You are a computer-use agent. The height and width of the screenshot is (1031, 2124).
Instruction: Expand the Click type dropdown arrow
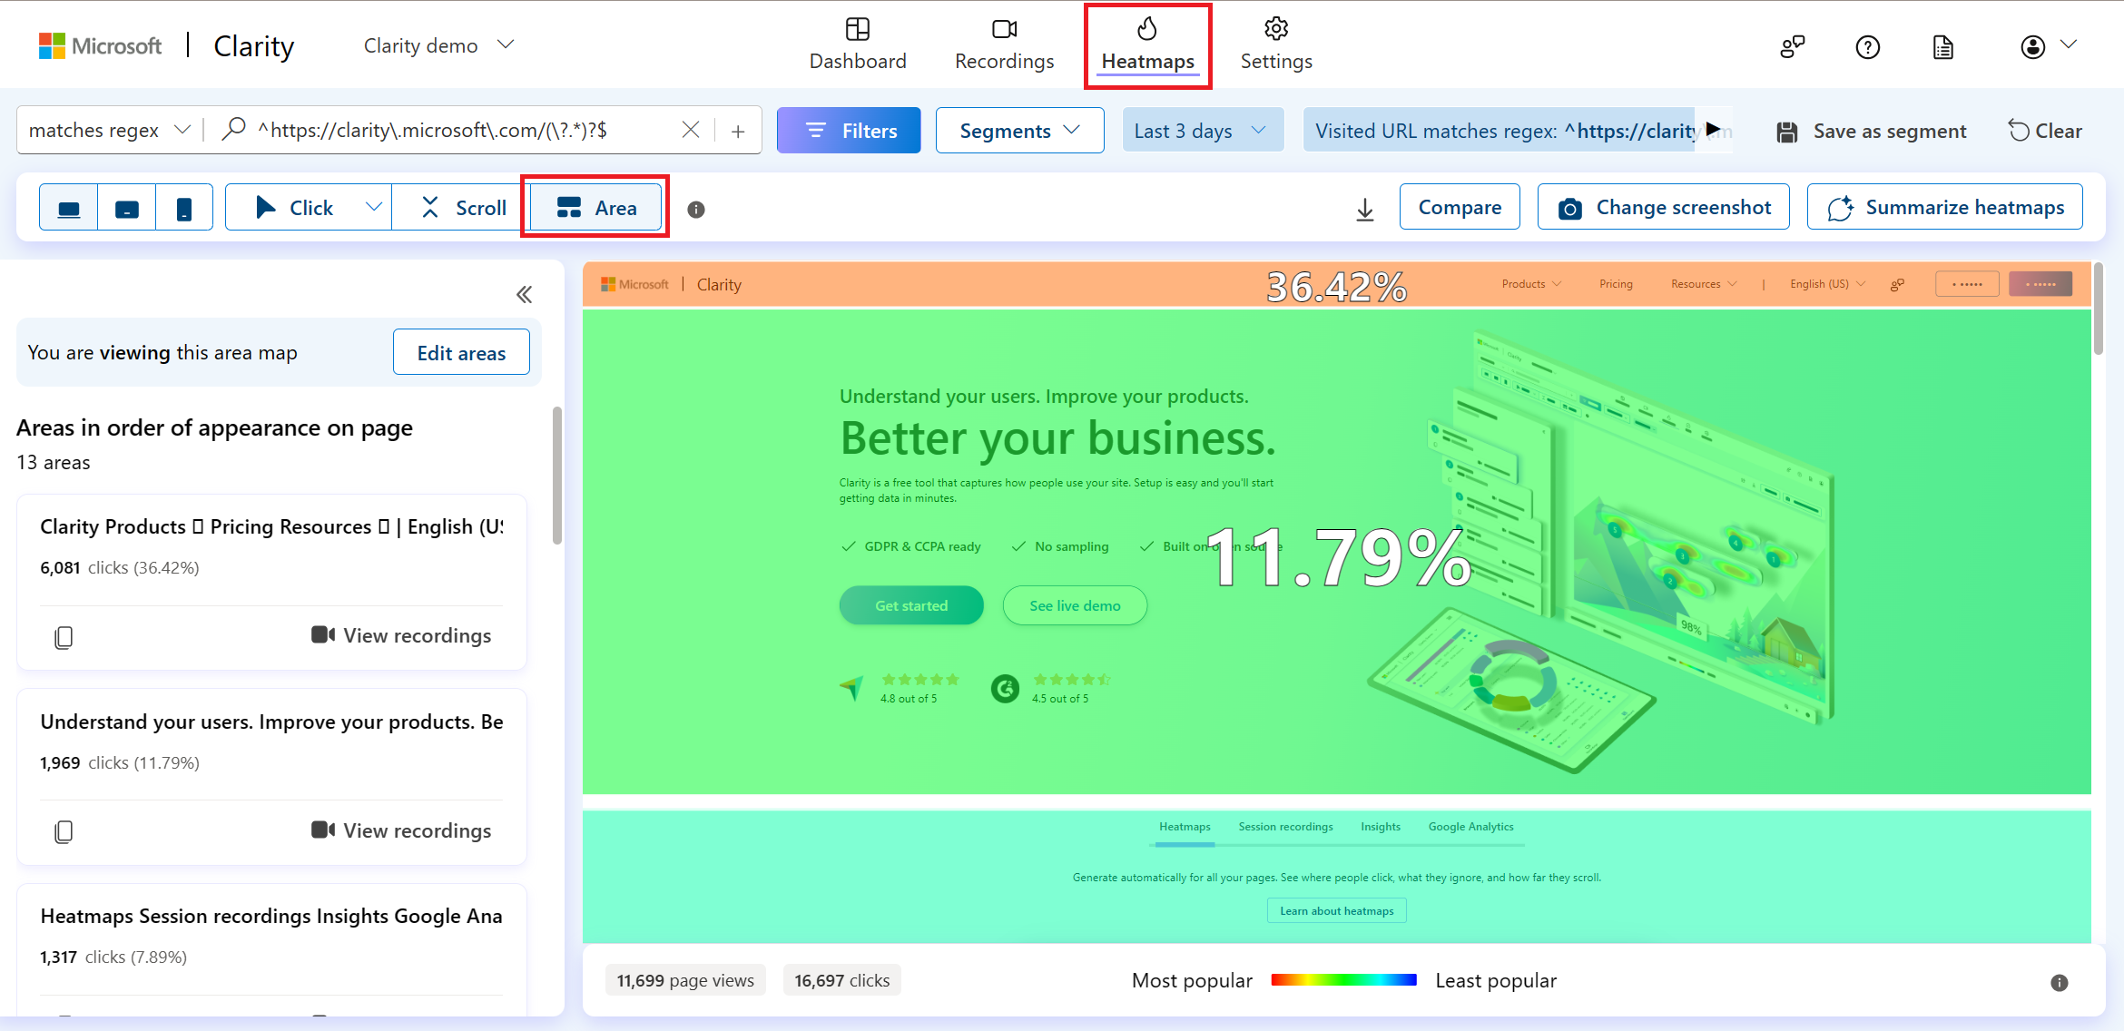coord(374,207)
